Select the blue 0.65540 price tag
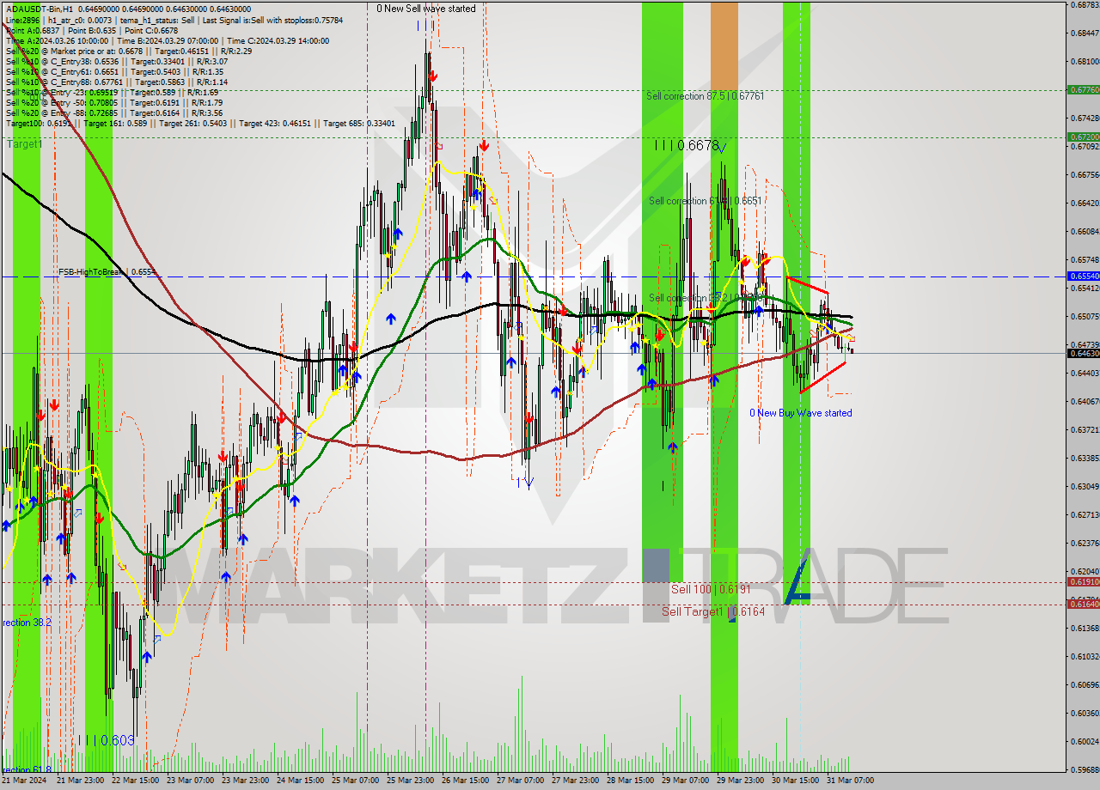Image resolution: width=1100 pixels, height=790 pixels. pos(1083,276)
